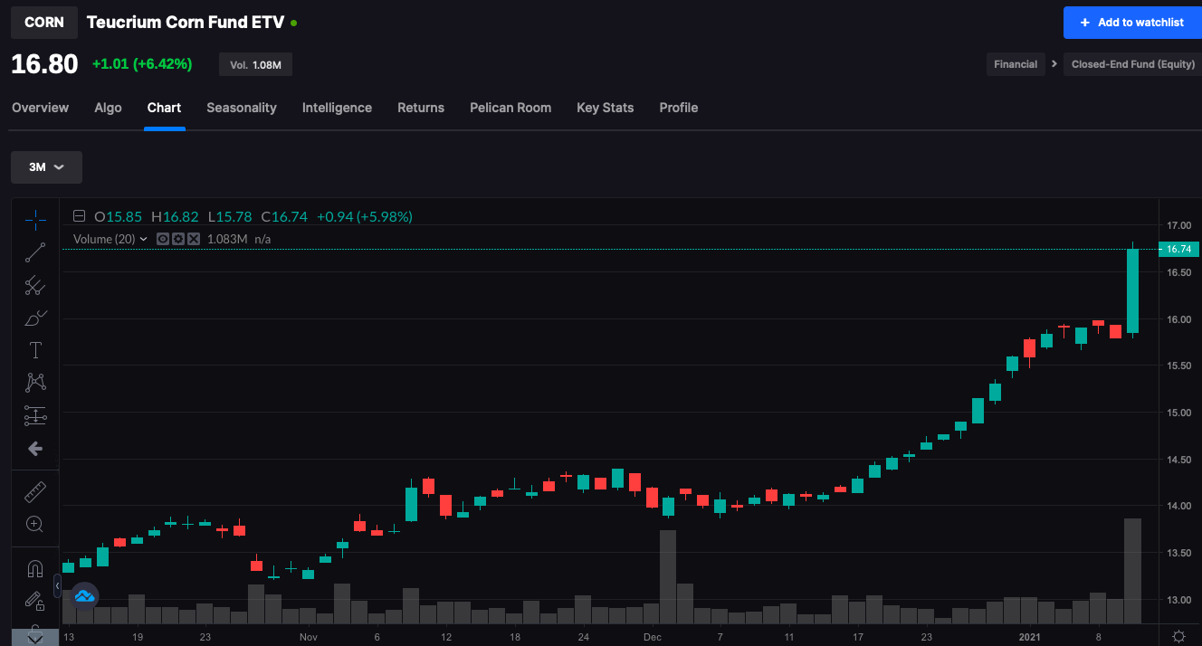Click the 1.083M volume value in legend

coord(227,239)
